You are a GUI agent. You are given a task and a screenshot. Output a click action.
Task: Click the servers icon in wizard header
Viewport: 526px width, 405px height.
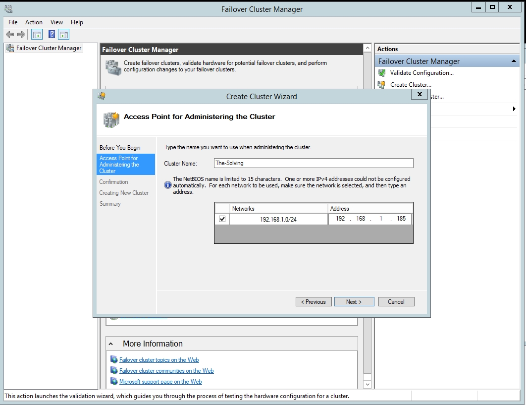(111, 120)
